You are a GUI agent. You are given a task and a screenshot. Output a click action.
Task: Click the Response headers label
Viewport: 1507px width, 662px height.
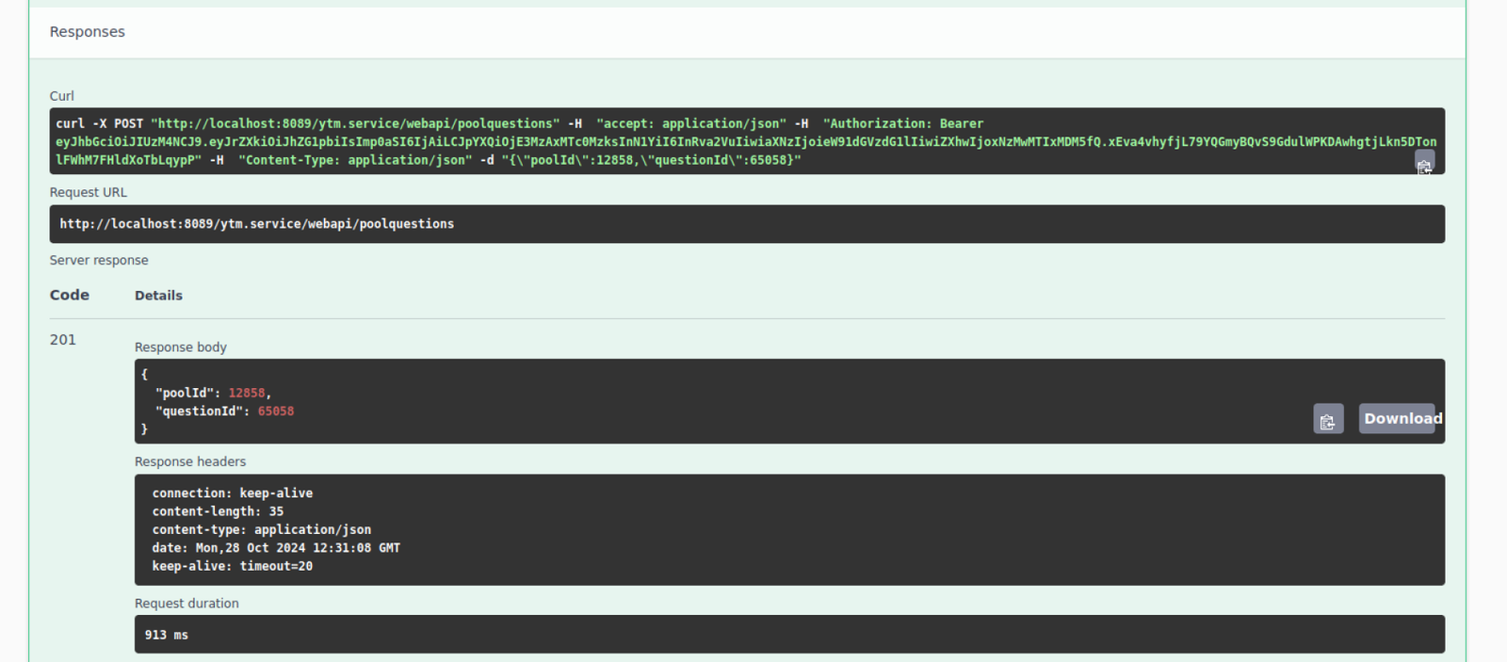point(190,461)
